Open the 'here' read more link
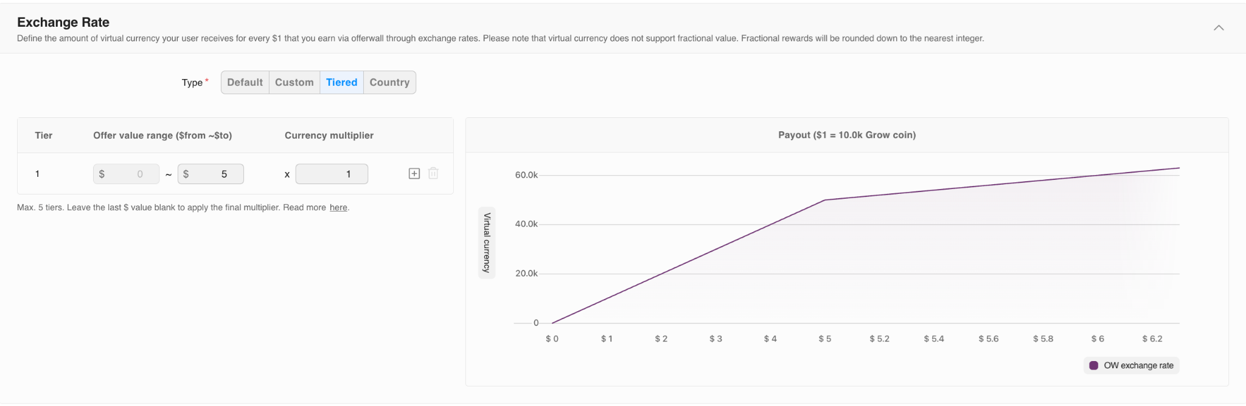The height and width of the screenshot is (406, 1246). [x=338, y=208]
